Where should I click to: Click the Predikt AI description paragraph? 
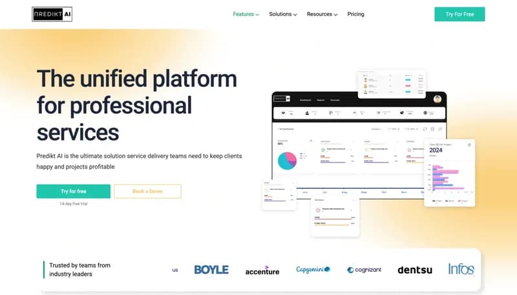coord(139,161)
